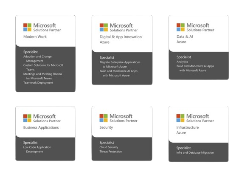Click 'Low Code Application Development' specialization
The image size is (242, 186).
pyautogui.click(x=37, y=149)
